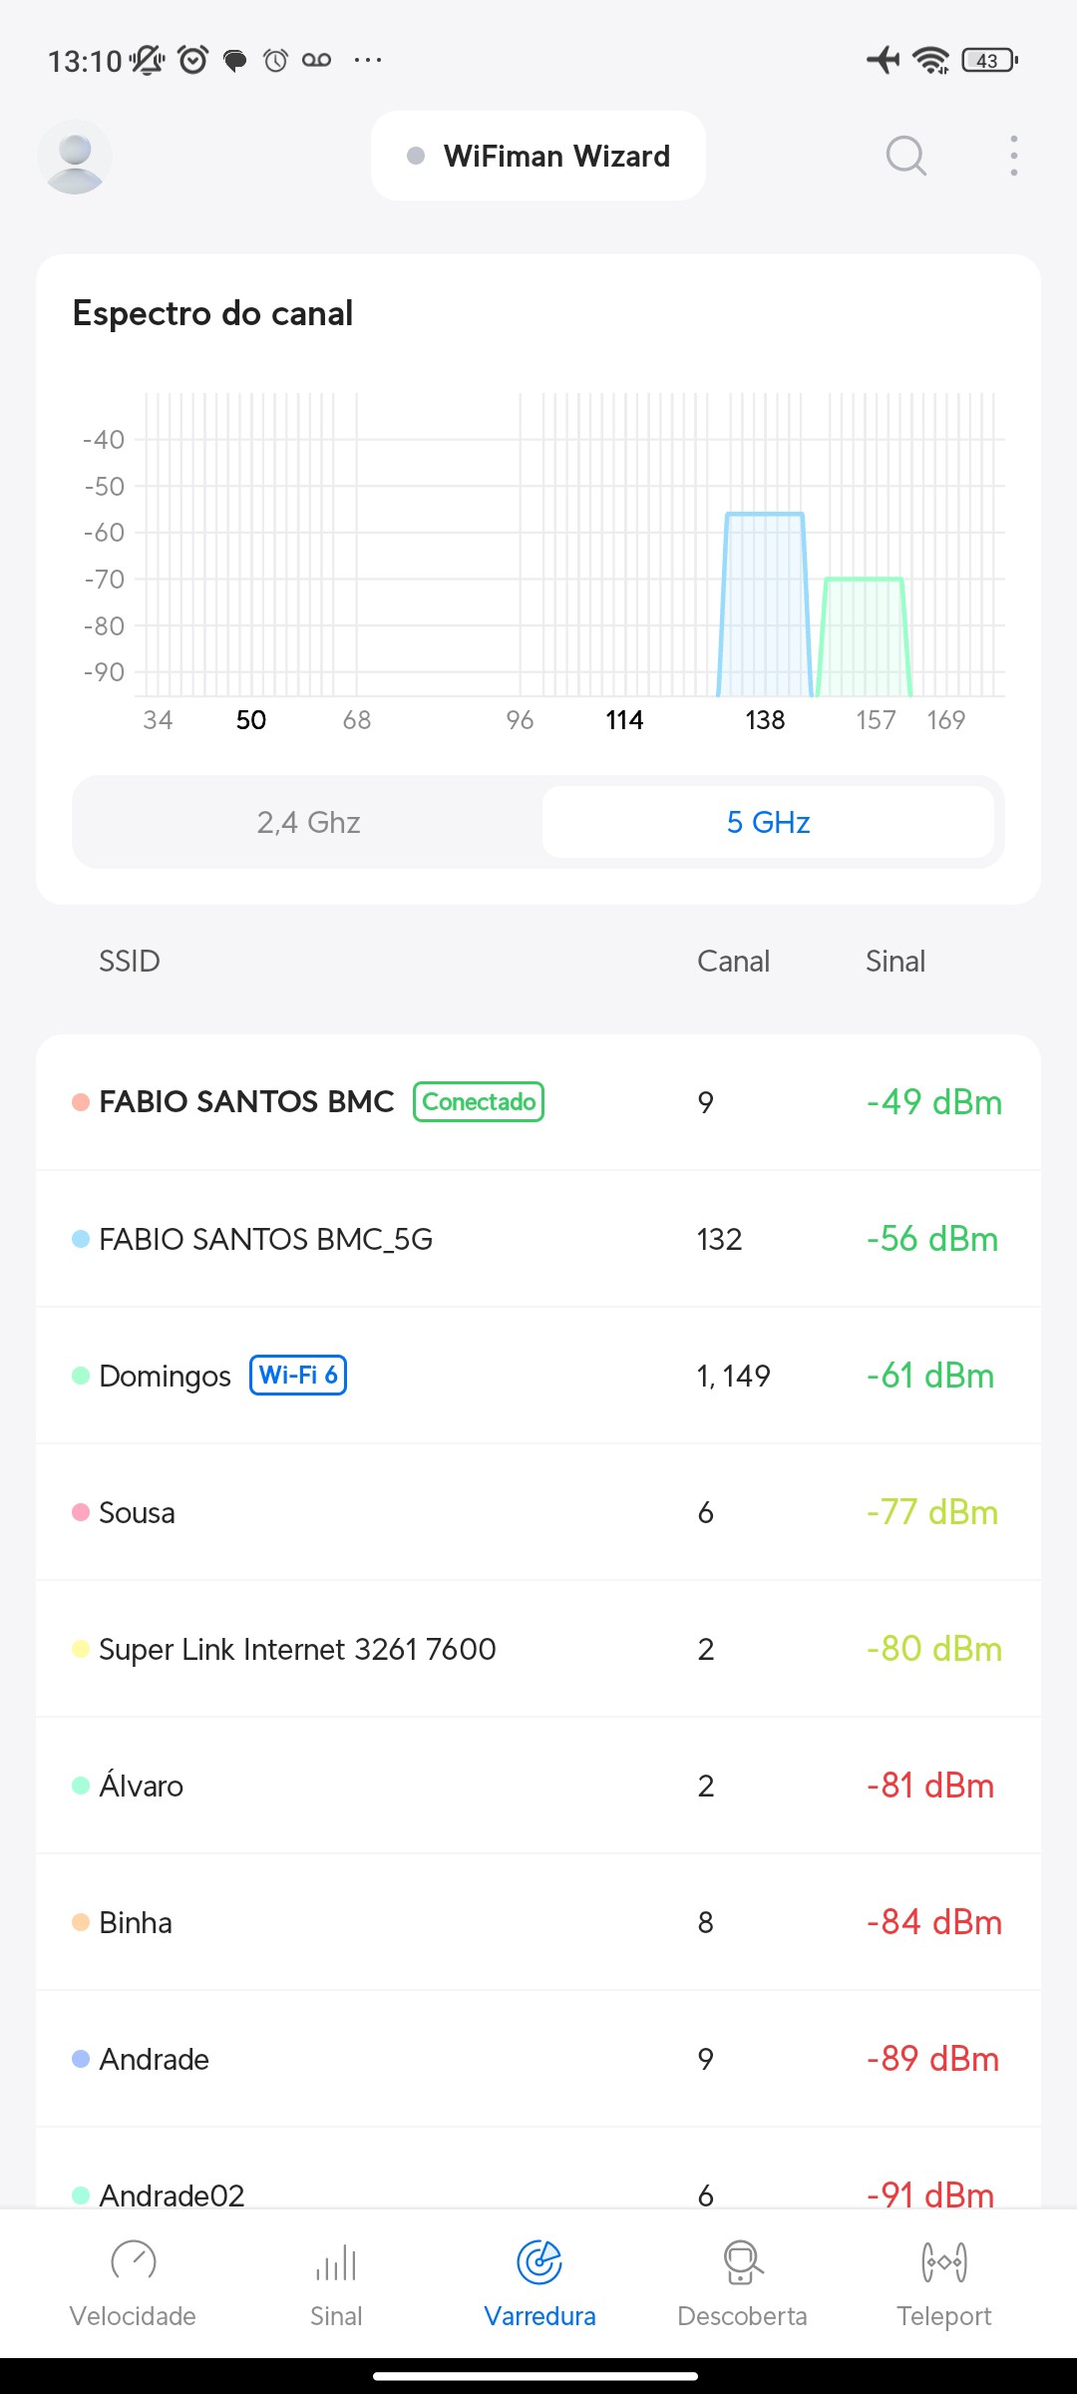This screenshot has width=1077, height=2394.
Task: Open the three-dot overflow menu
Action: (1013, 156)
